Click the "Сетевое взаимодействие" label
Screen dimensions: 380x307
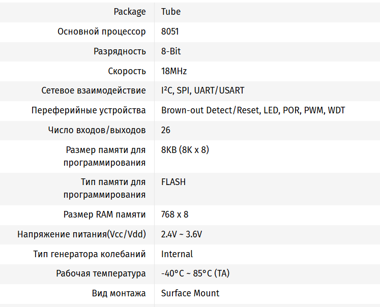click(94, 90)
